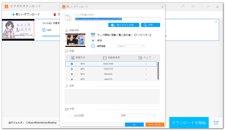The image size is (225, 131).
Task: Click the app logo in ビデオのダウンロード title bar
Action: pyautogui.click(x=6, y=6)
